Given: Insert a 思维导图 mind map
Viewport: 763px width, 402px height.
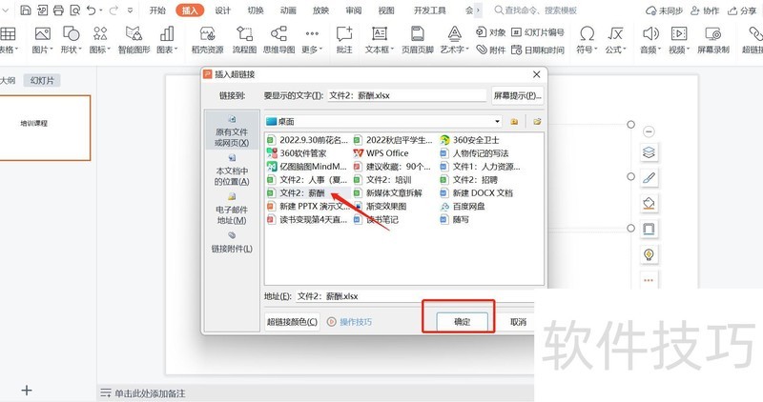Looking at the screenshot, I should [x=278, y=40].
